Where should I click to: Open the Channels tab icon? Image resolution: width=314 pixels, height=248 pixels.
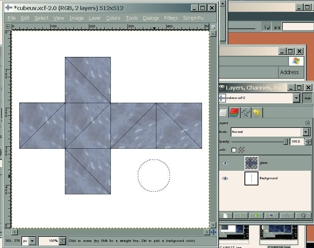[234, 113]
